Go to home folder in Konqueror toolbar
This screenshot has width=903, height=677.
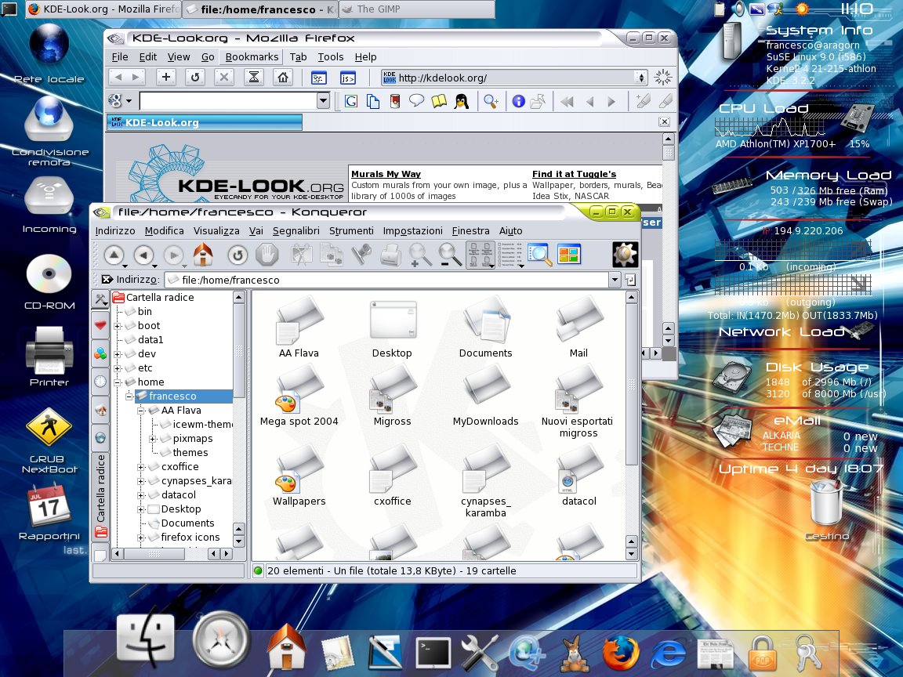tap(203, 255)
